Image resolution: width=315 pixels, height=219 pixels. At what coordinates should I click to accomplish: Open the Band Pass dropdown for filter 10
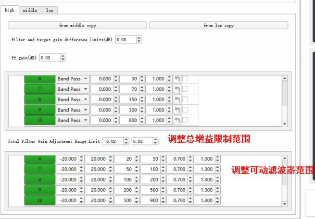(72, 120)
